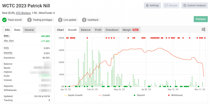The height and width of the screenshot is (104, 210).
Task: Click the Discuss speech bubble icon
Action: point(166,5)
